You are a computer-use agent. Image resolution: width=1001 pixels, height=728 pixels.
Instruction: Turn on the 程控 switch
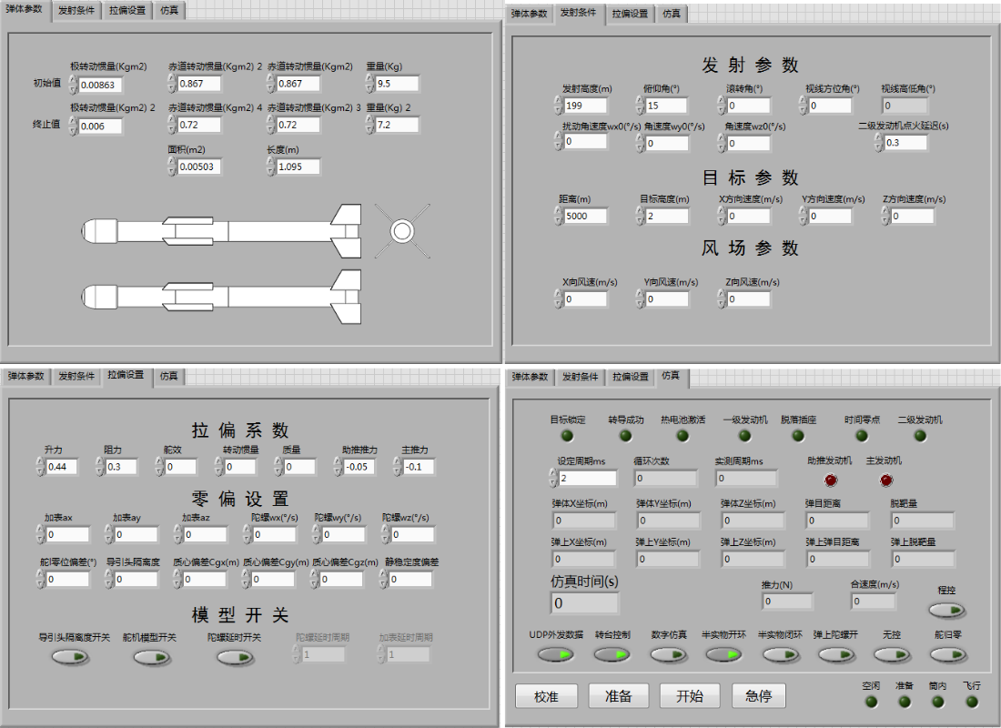946,610
